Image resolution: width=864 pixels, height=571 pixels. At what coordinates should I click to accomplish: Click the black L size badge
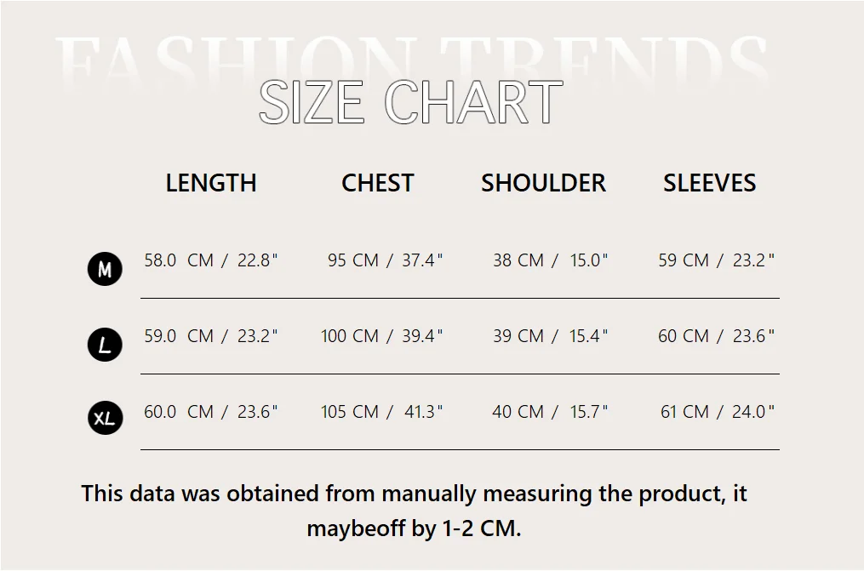pyautogui.click(x=105, y=345)
